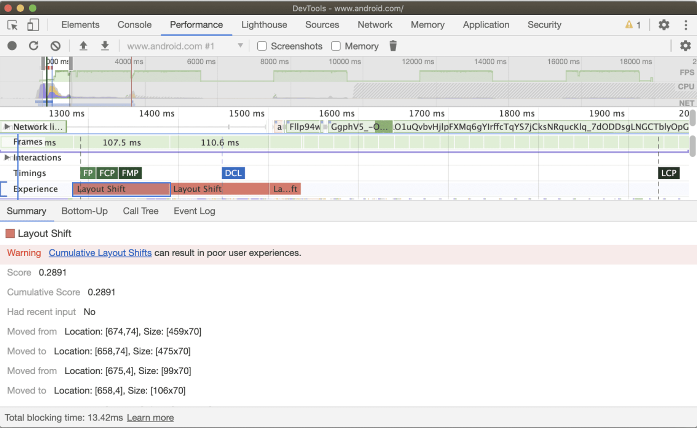Click the load profile upload icon
Image resolution: width=697 pixels, height=428 pixels.
84,46
